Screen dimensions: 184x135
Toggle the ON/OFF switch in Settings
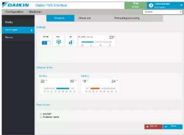pyautogui.click(x=46, y=43)
